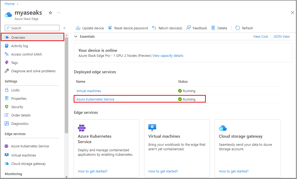Click the Update device download icon
Viewport: 297px width, 179px height.
pyautogui.click(x=78, y=28)
